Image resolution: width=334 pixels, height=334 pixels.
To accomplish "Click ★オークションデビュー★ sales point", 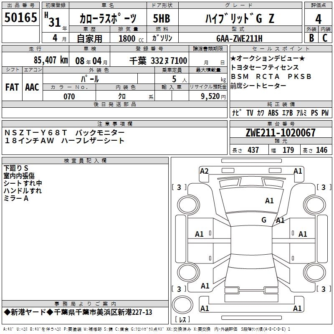I will (268, 58).
